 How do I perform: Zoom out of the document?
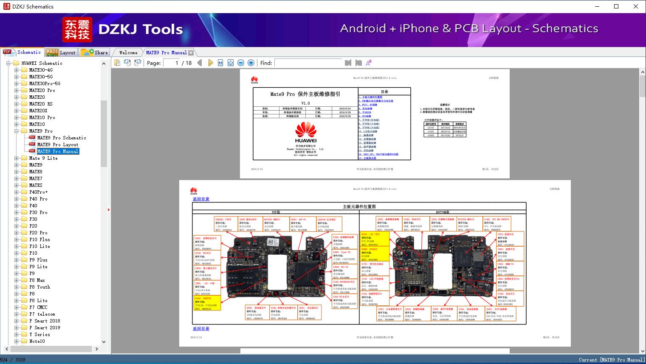tap(241, 63)
